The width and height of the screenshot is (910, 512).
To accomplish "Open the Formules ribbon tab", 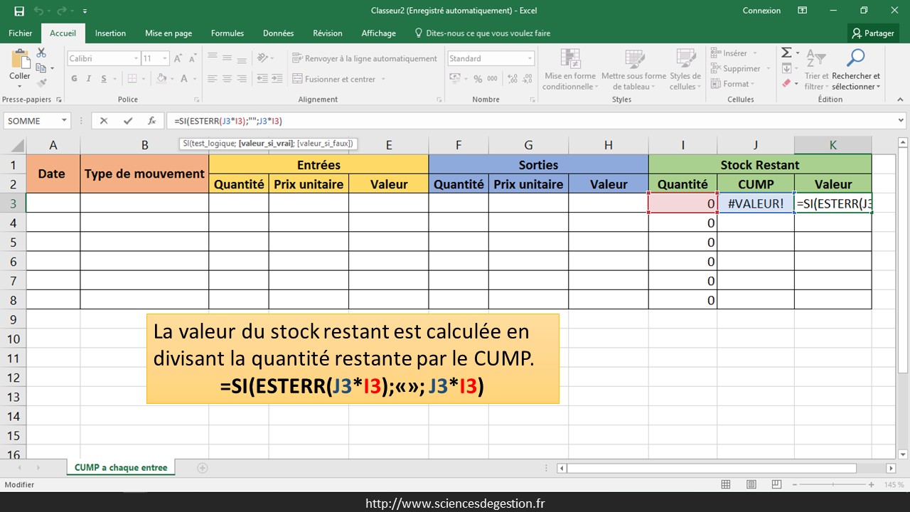I will tap(227, 33).
